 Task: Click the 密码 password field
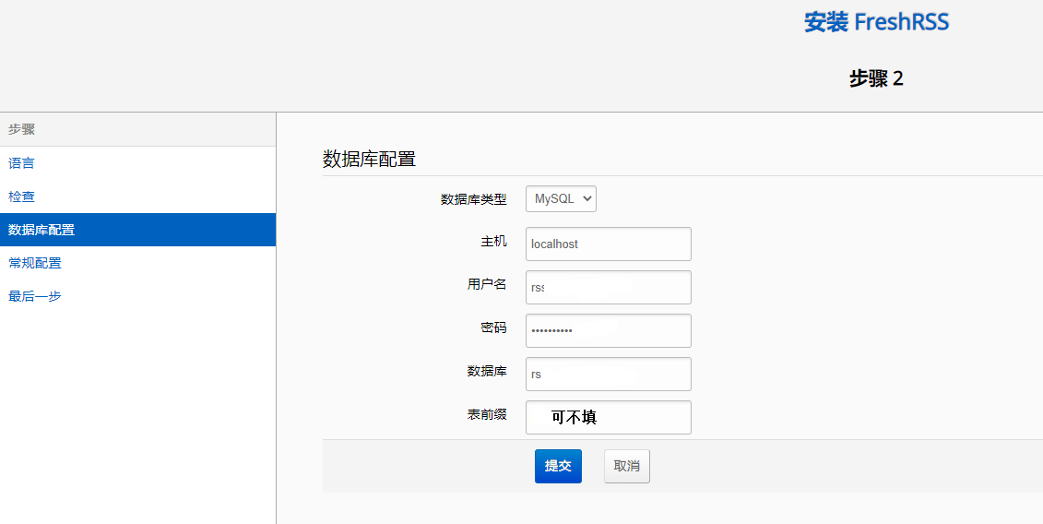click(x=608, y=330)
